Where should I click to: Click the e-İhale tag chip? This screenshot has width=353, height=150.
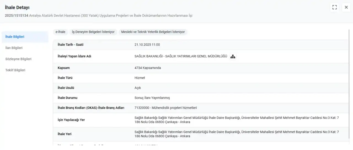point(60,32)
